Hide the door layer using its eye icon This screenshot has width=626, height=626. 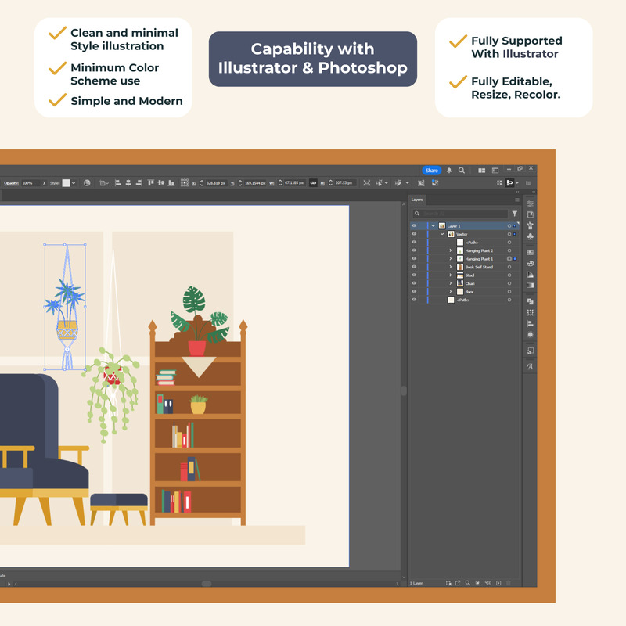pyautogui.click(x=414, y=291)
